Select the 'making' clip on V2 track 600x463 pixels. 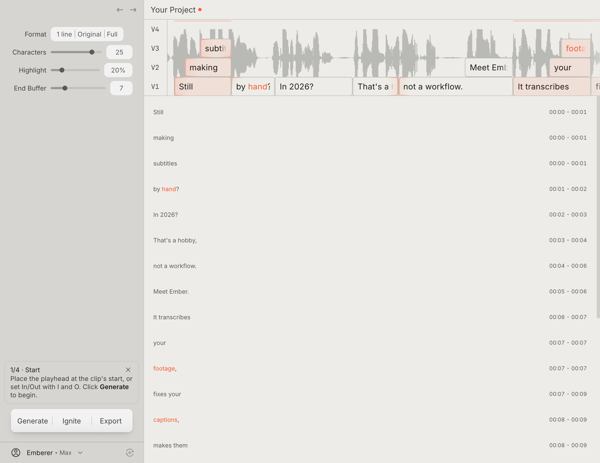pos(208,68)
